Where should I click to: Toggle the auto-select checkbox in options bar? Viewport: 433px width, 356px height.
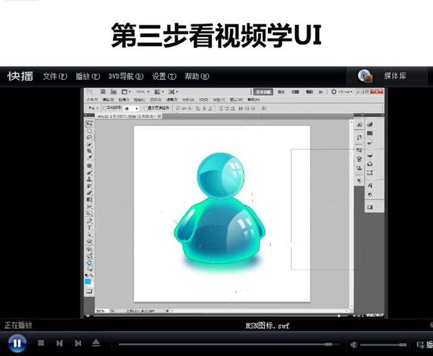click(104, 108)
